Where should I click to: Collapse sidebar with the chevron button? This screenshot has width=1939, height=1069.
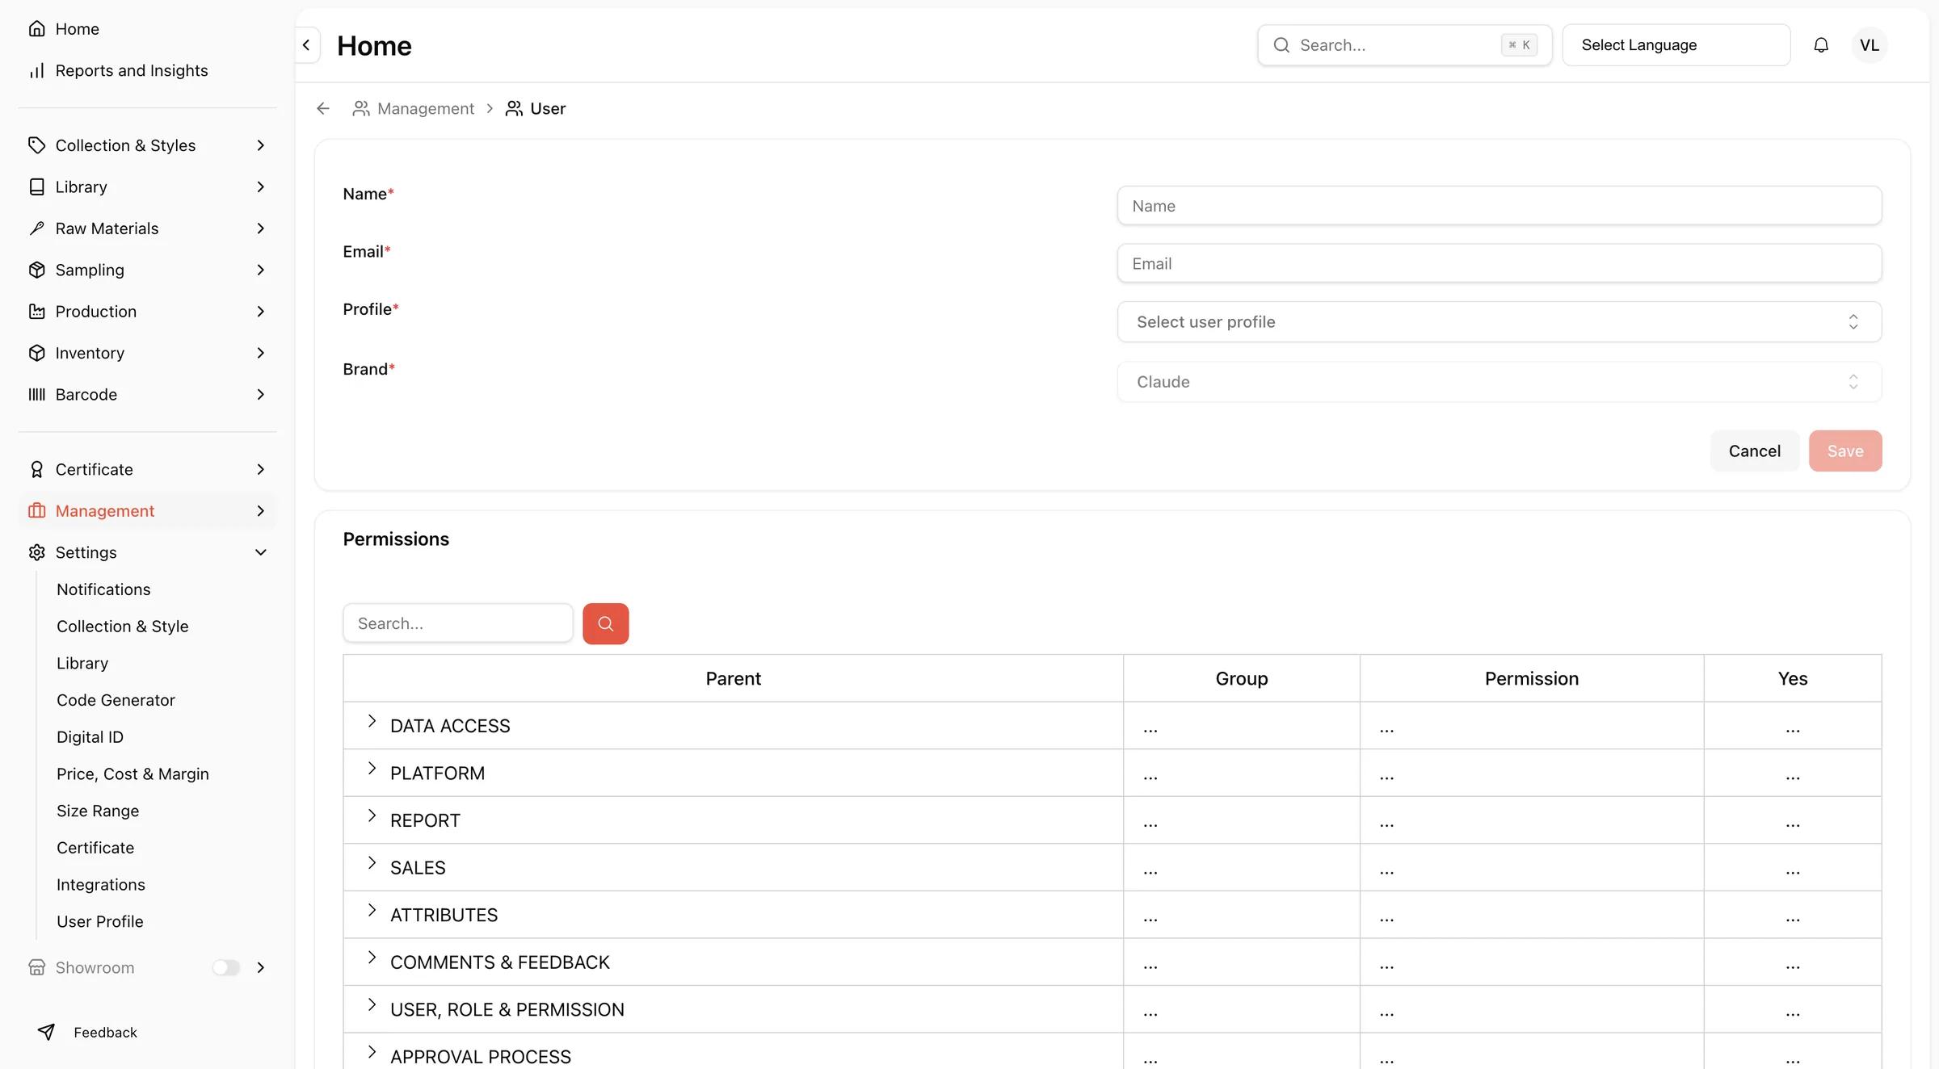click(x=307, y=45)
